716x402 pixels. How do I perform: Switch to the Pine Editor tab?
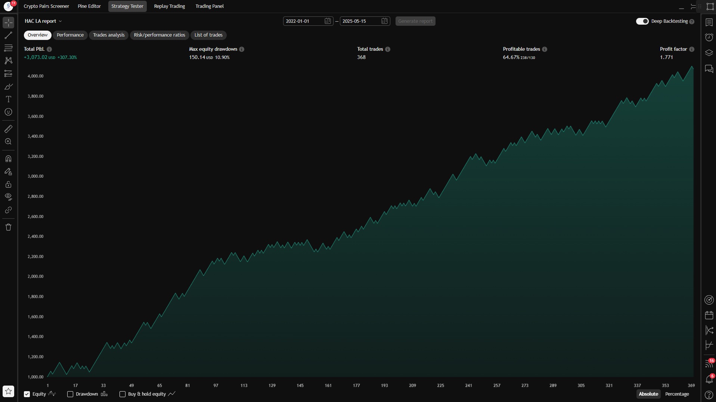89,6
